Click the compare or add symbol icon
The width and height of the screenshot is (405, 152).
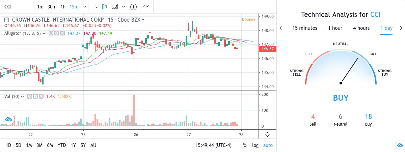coord(134,7)
